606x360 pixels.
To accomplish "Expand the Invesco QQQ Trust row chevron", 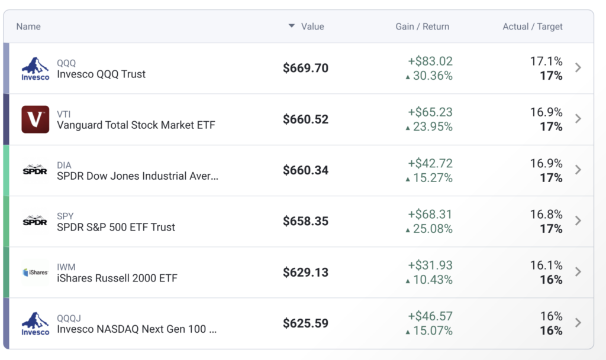I will [578, 68].
